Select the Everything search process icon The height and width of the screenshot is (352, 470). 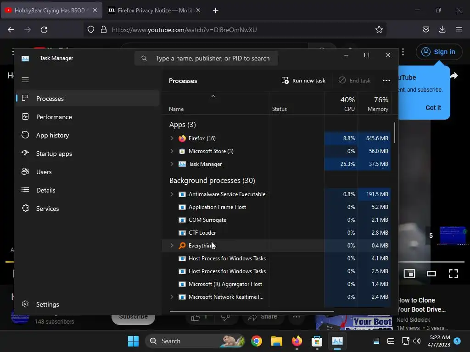pyautogui.click(x=182, y=246)
